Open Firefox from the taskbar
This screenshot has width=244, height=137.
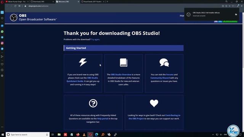tap(78, 134)
